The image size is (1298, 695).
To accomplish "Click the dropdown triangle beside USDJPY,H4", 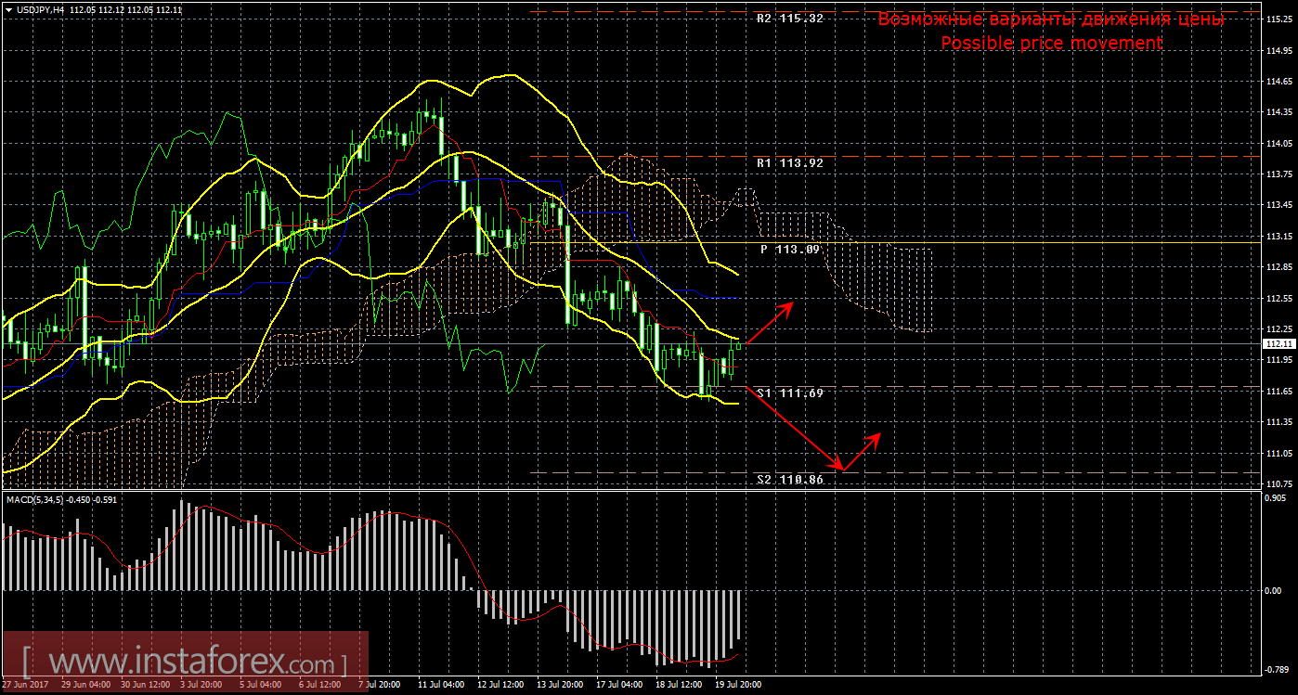I will pyautogui.click(x=8, y=9).
